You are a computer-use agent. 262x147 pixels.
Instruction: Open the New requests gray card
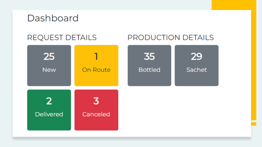(x=49, y=66)
